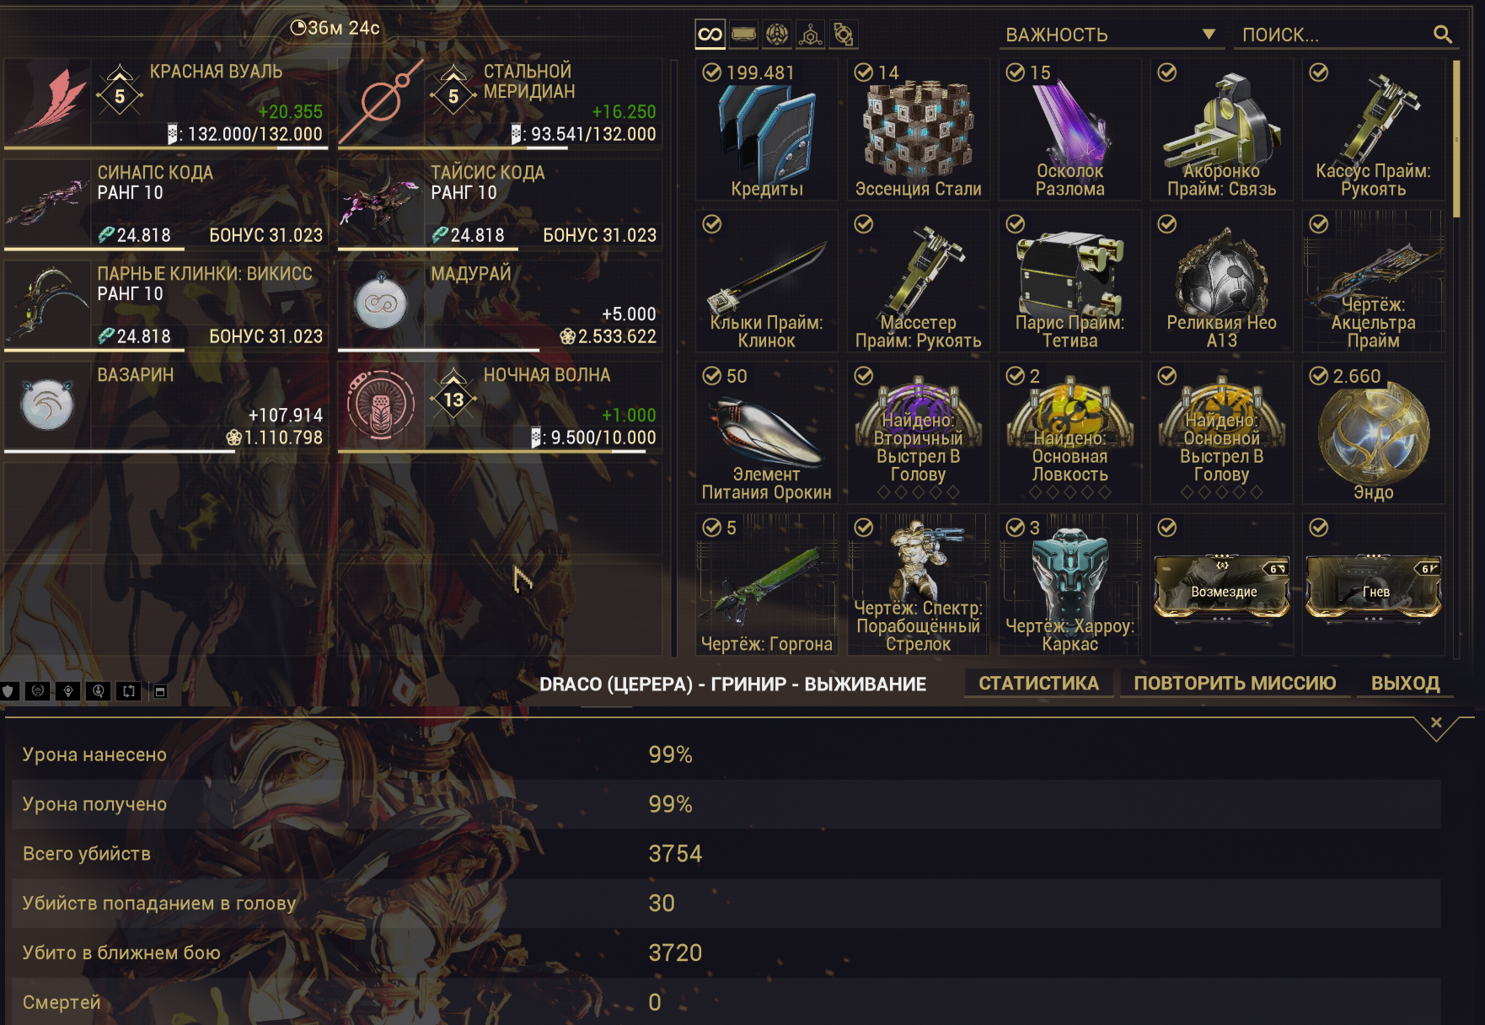The height and width of the screenshot is (1025, 1485).
Task: Click the player search icon in chat bar
Action: click(99, 691)
